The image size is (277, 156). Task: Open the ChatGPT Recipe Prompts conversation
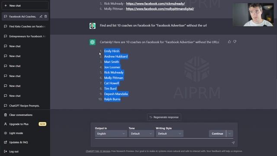point(25,106)
